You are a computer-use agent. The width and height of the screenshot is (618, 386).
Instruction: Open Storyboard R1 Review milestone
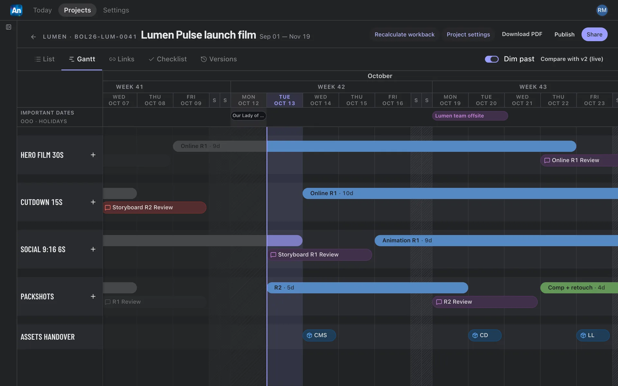click(319, 255)
